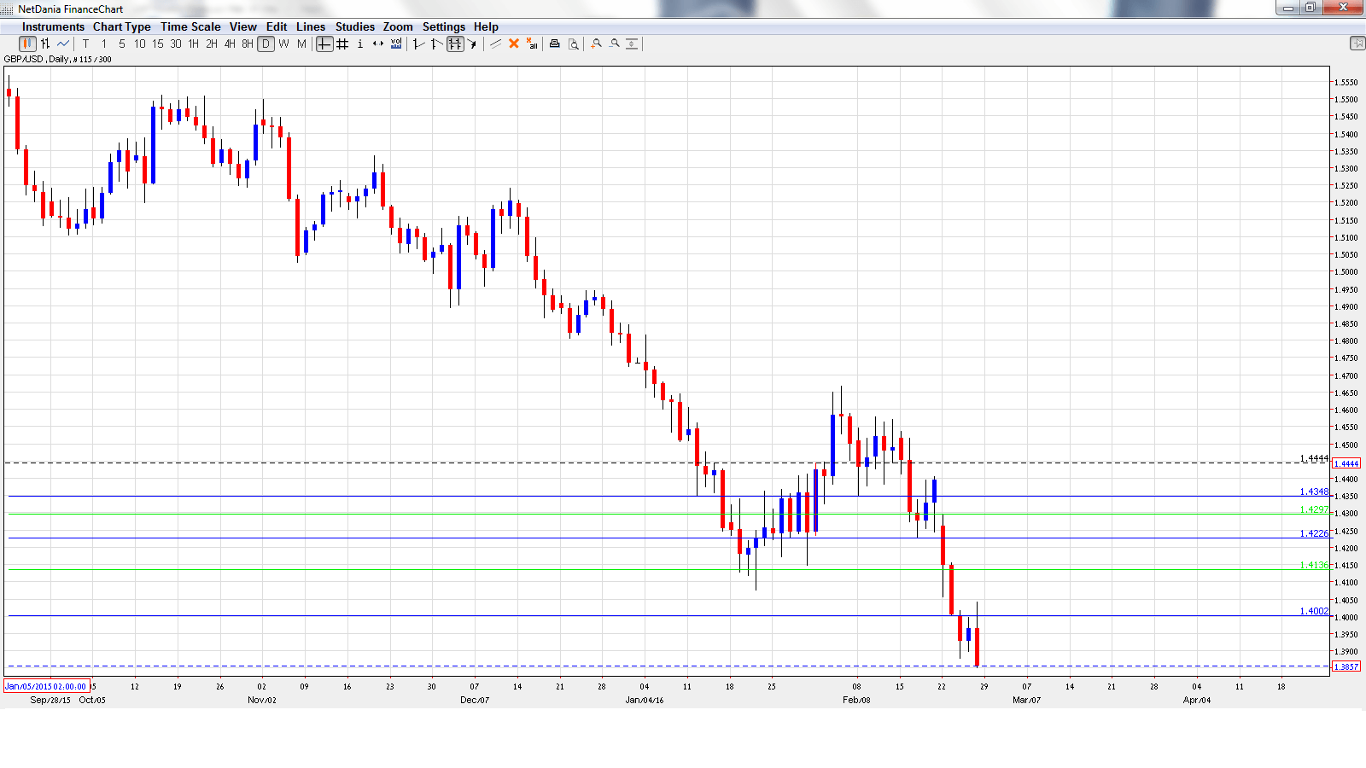Click the volume indicator icon
Viewport: 1366px width, 768px height.
[396, 44]
